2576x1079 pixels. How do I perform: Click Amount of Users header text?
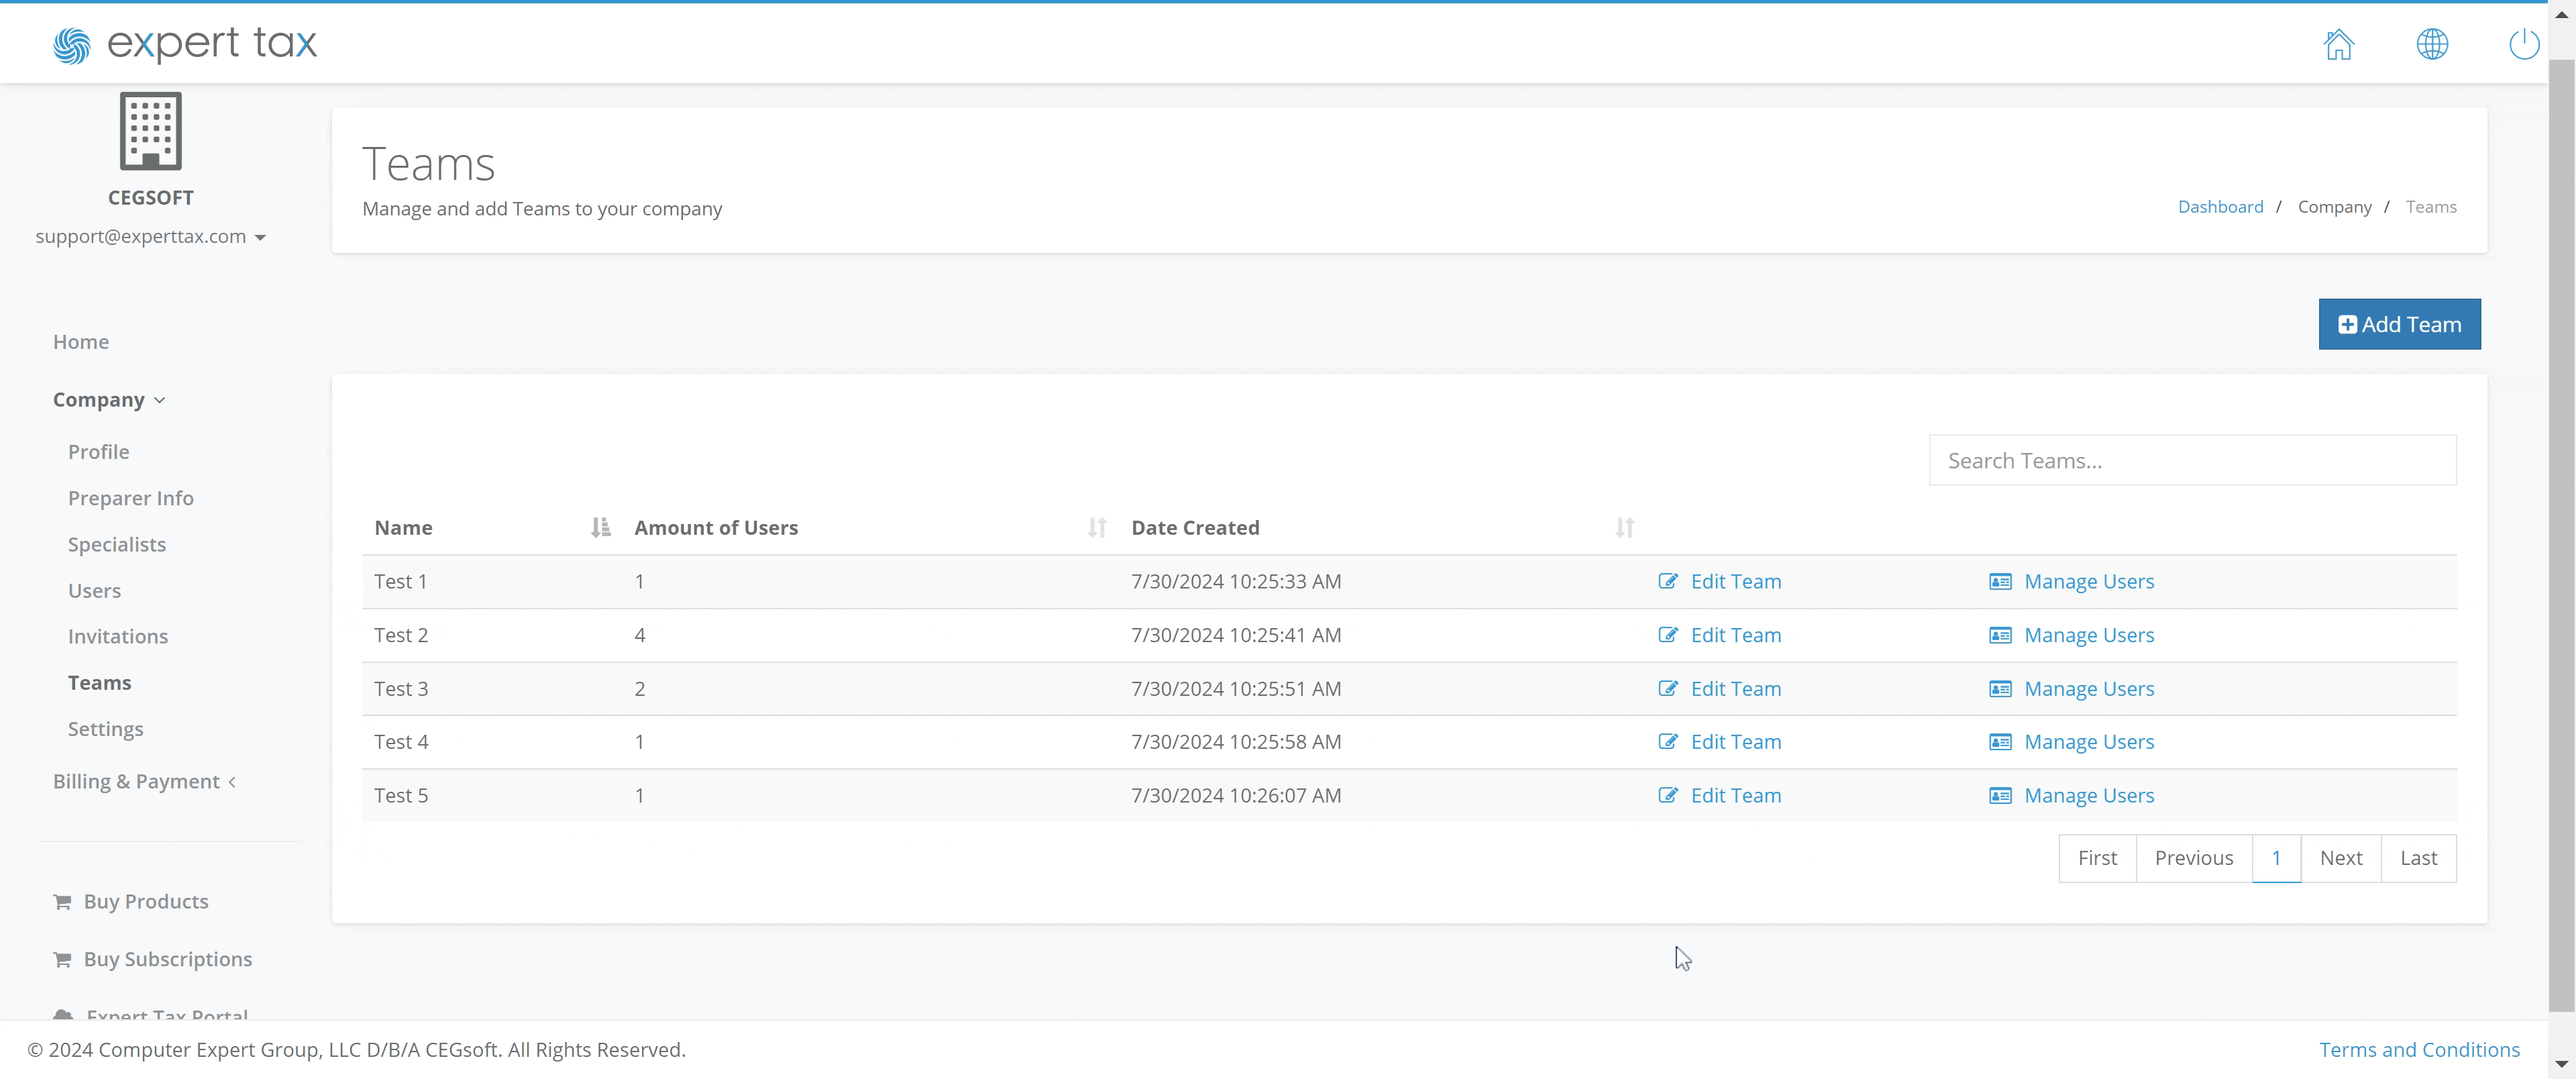716,527
